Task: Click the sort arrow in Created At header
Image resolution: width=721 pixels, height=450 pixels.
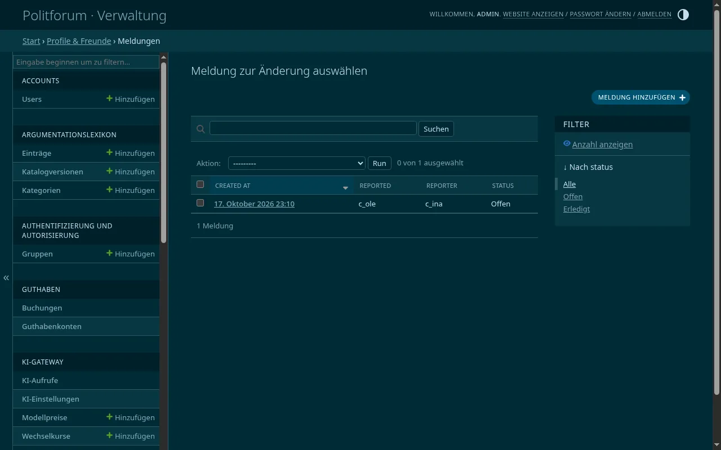Action: tap(345, 188)
